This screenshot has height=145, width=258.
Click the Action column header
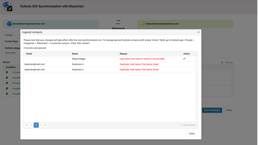tap(187, 54)
